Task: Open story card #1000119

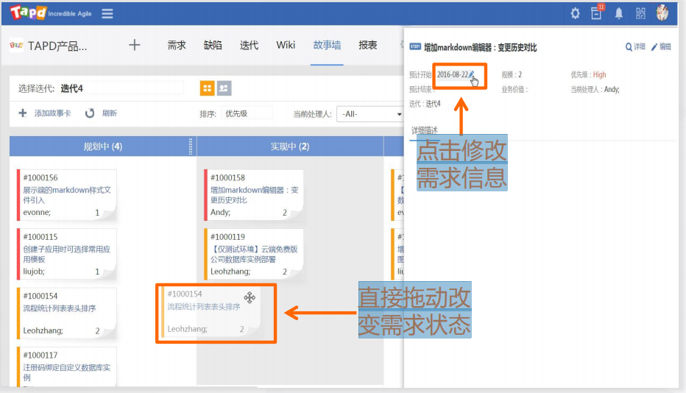Action: point(254,254)
